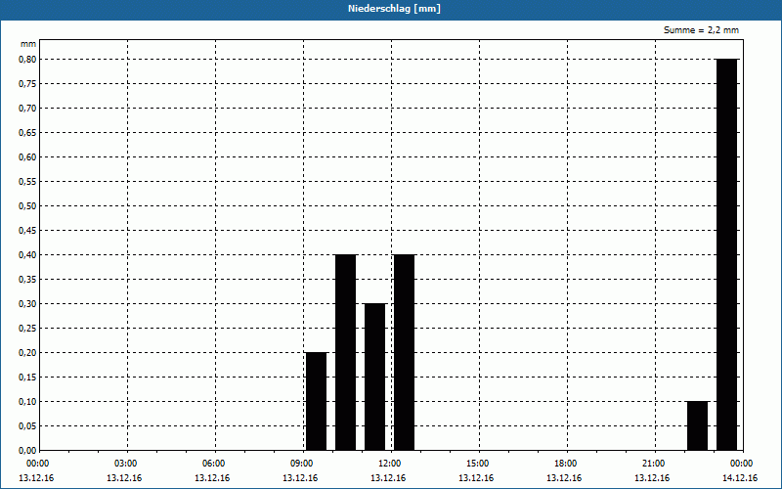
Task: Click the mm unit label above y-axis
Action: (x=28, y=44)
